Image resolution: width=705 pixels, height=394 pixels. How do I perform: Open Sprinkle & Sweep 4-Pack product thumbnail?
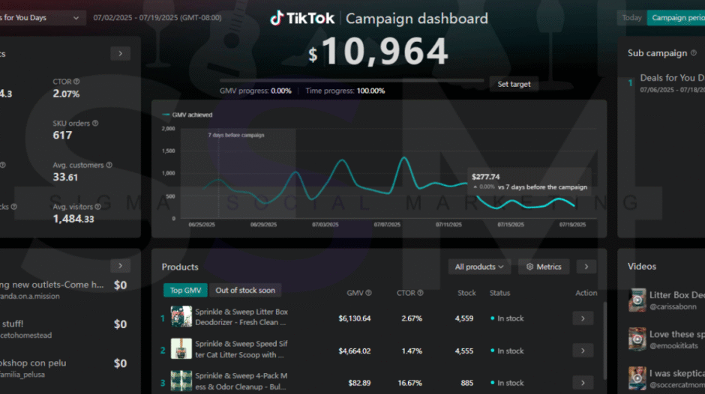[181, 381]
